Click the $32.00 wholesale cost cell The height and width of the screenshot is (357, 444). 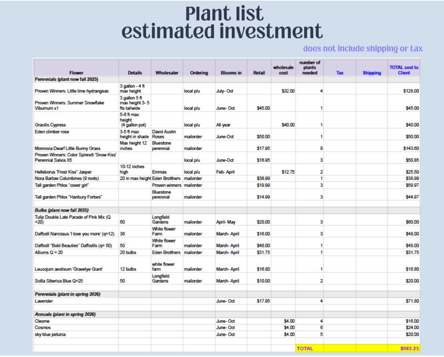pyautogui.click(x=283, y=88)
